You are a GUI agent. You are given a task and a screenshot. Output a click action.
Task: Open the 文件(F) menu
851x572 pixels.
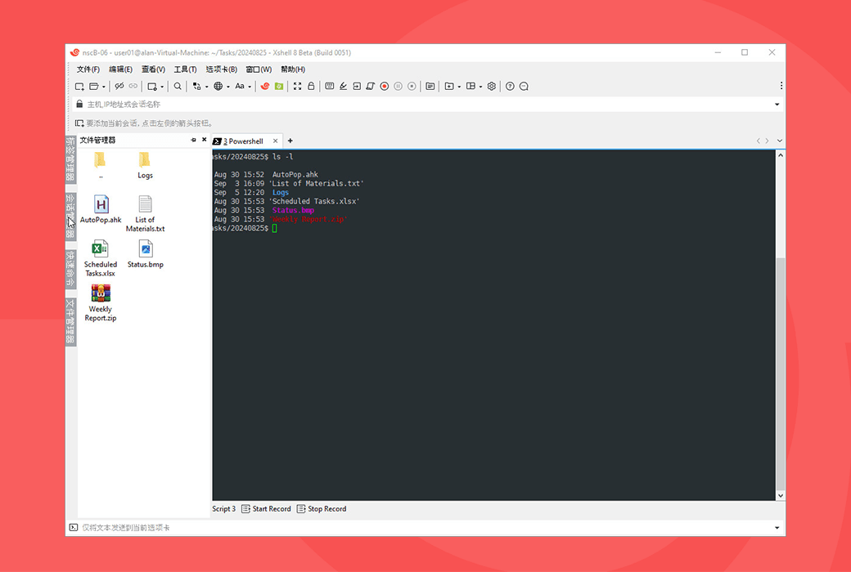coord(88,69)
